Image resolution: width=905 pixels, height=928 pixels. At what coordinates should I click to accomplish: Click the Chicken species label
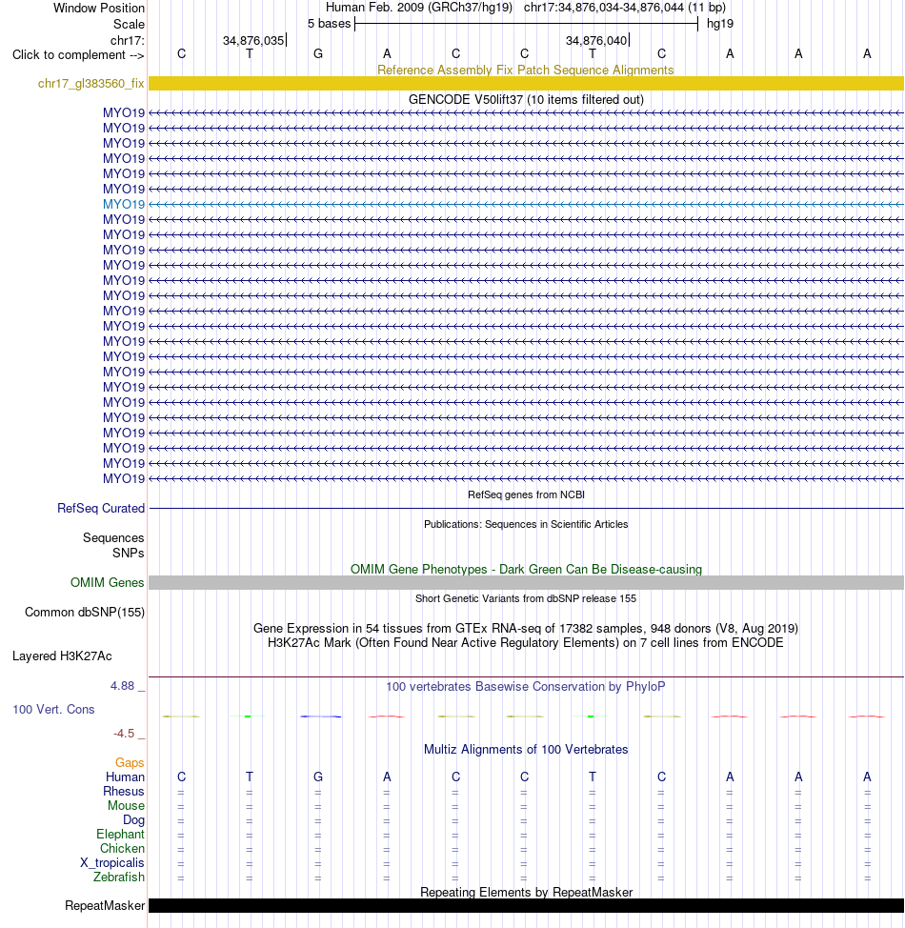click(122, 848)
